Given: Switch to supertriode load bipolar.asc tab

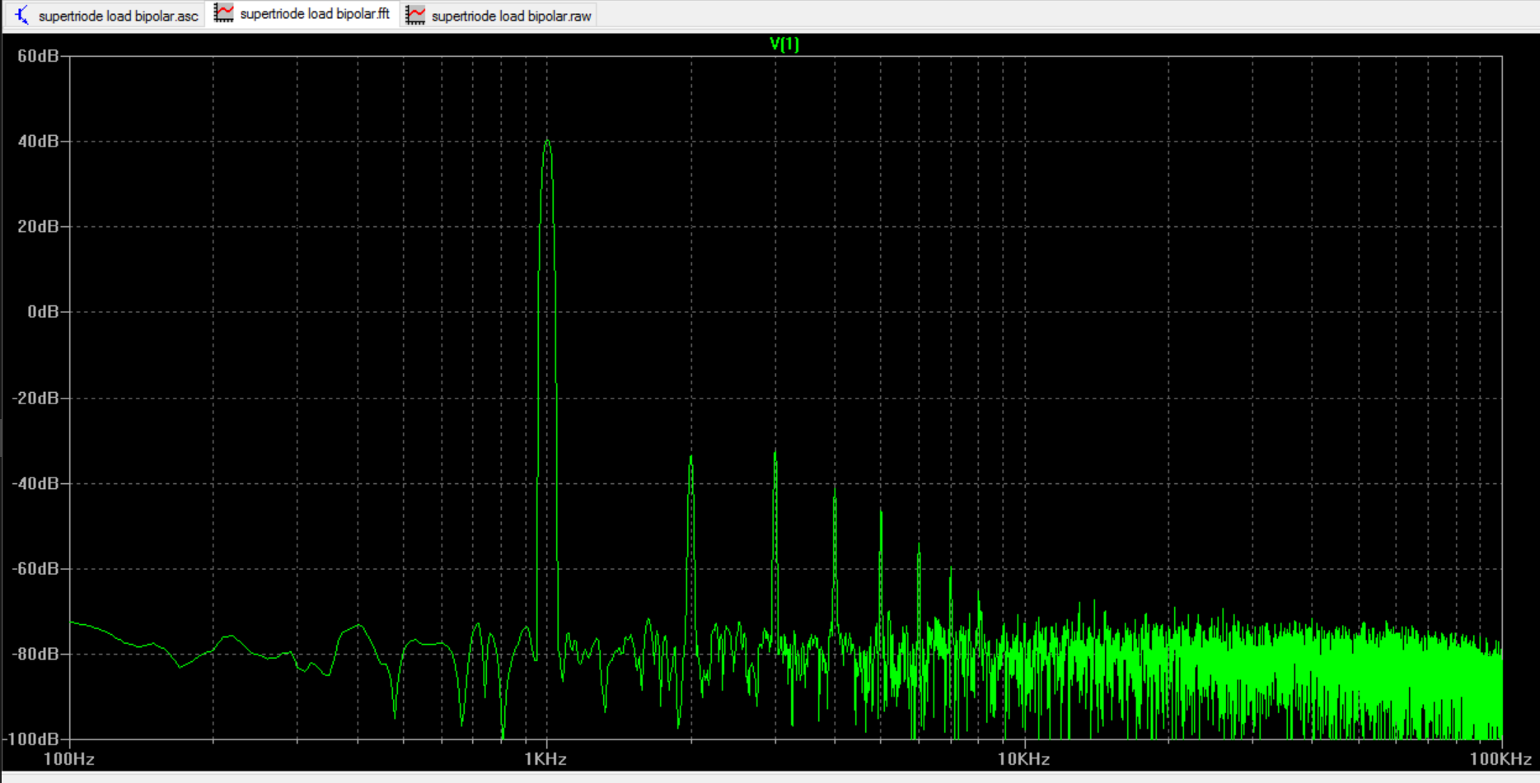Looking at the screenshot, I should (107, 16).
